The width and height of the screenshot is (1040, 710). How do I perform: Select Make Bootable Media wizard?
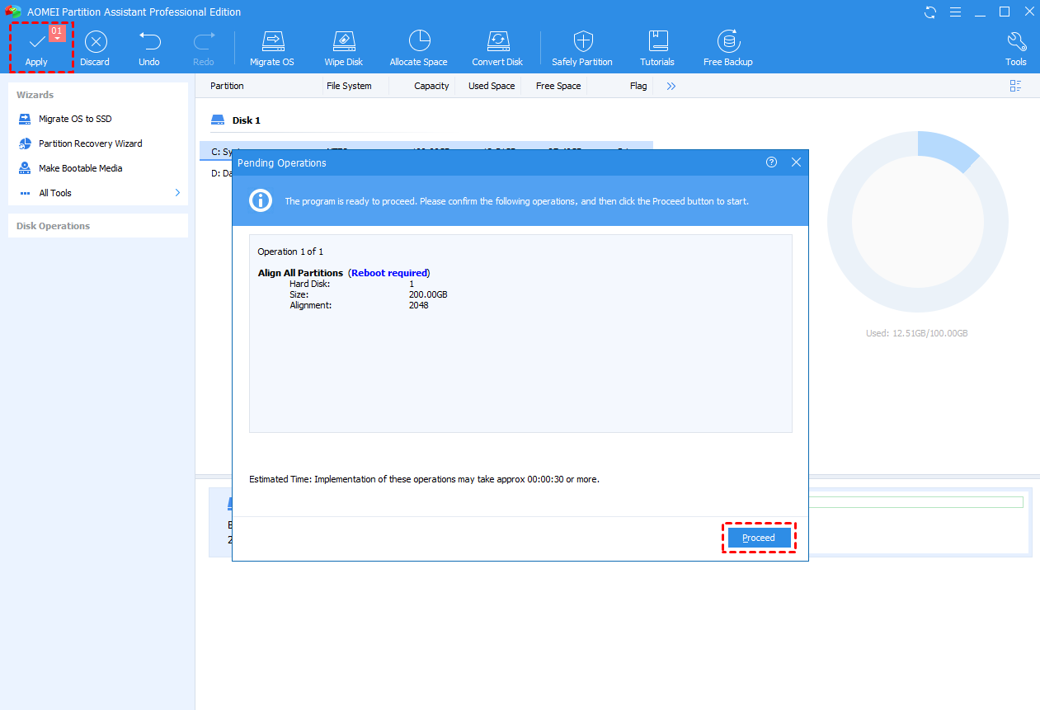[x=81, y=168]
